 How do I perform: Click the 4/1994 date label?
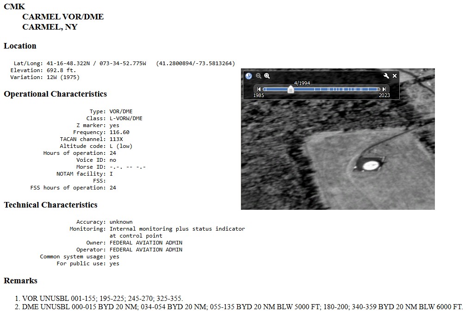click(x=302, y=83)
